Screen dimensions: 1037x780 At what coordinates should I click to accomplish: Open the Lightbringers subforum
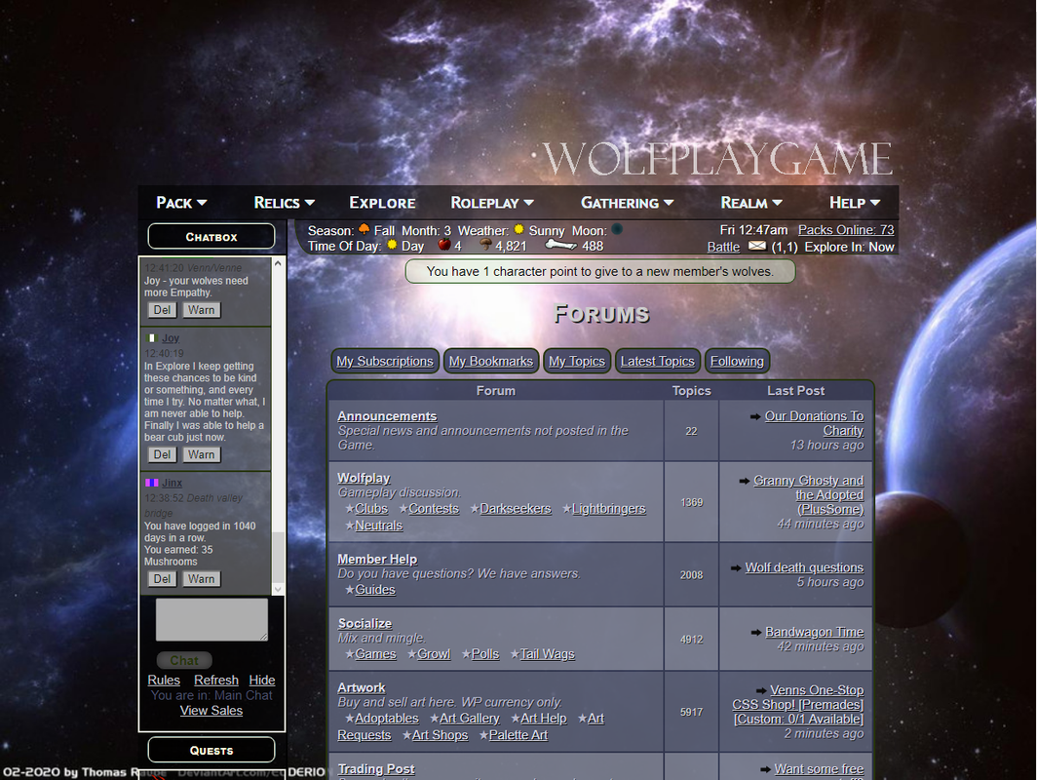click(x=608, y=509)
